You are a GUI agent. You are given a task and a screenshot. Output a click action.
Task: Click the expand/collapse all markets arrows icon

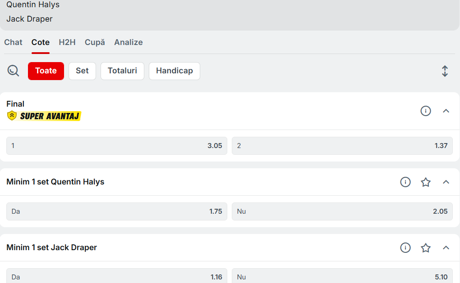[x=445, y=71]
